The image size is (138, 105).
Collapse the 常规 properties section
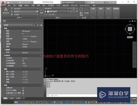coord(40,29)
